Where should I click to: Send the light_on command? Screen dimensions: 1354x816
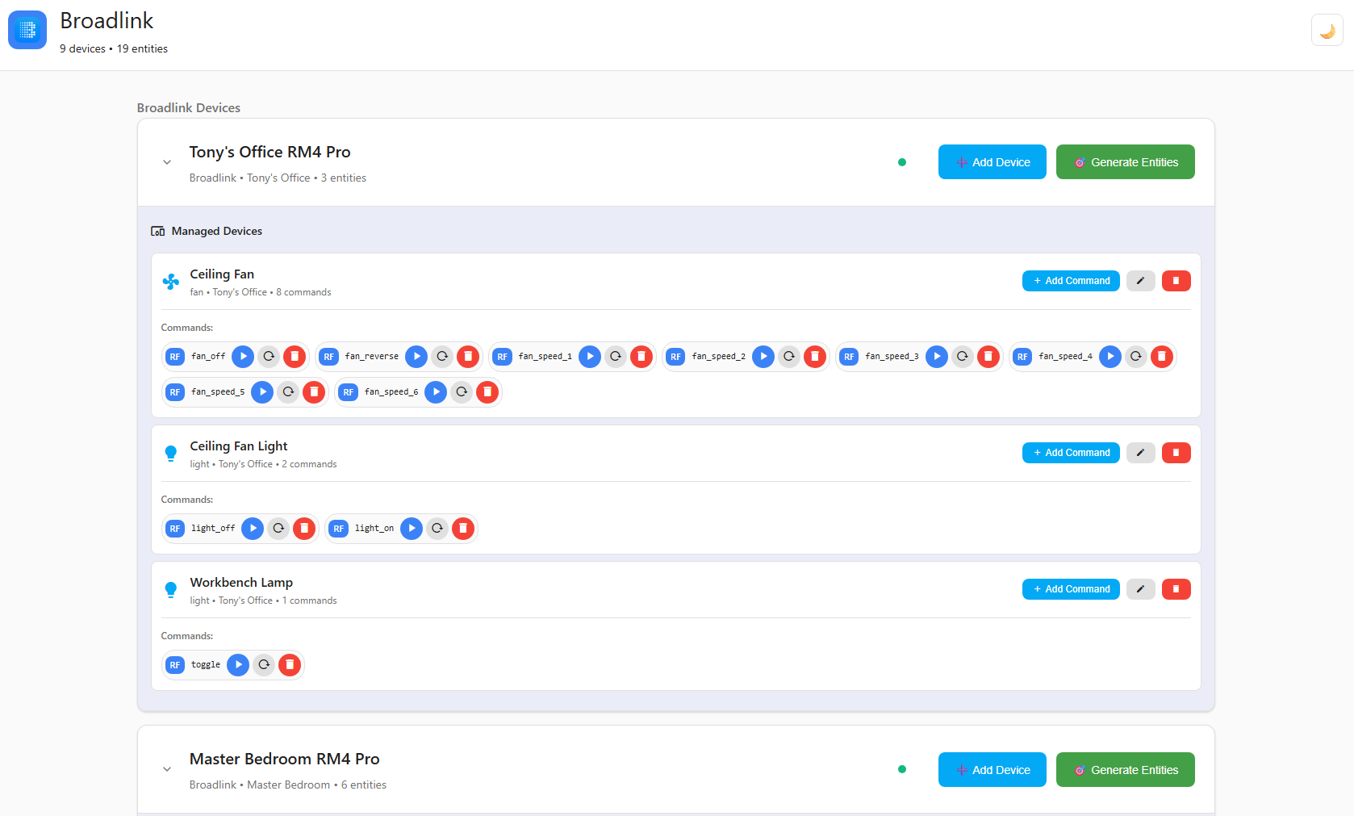412,528
